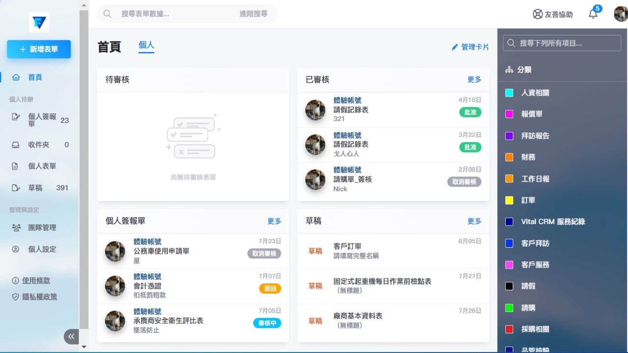Select the 個人 tab
Image resolution: width=628 pixels, height=353 pixels.
[146, 45]
